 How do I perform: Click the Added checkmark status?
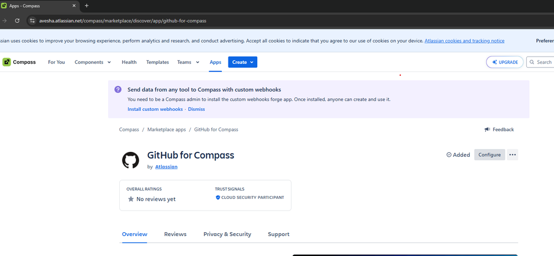458,155
